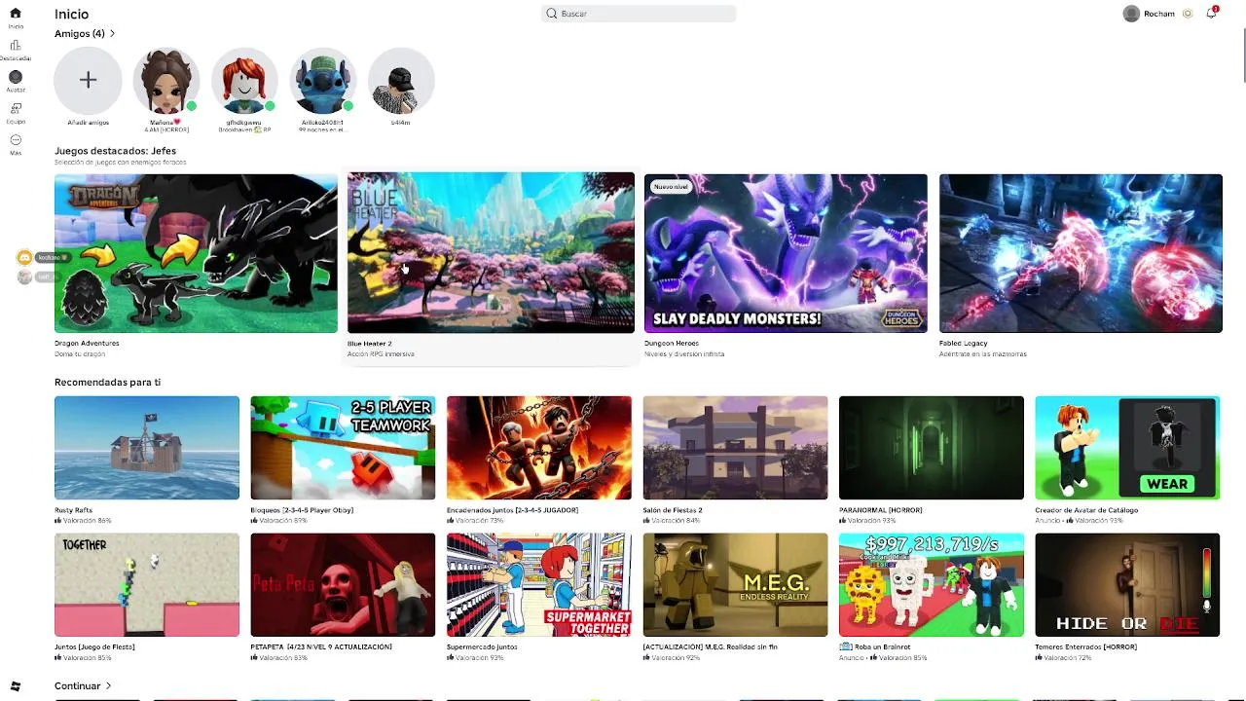Open the Equipo sidebar icon

pos(15,109)
